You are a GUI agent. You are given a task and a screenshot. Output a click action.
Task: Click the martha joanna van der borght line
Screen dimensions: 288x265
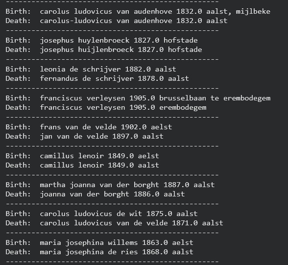pyautogui.click(x=110, y=185)
